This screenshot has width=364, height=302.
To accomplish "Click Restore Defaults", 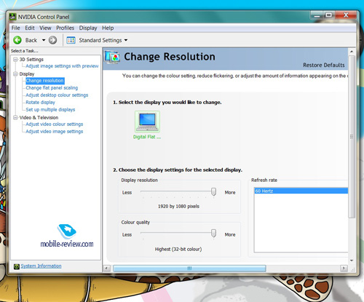I will coord(324,65).
